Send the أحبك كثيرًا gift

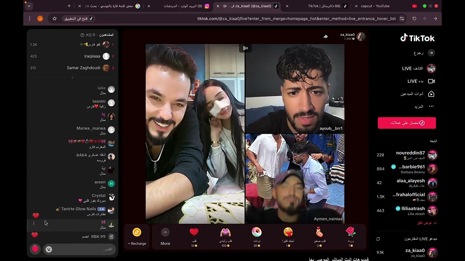coord(288,232)
